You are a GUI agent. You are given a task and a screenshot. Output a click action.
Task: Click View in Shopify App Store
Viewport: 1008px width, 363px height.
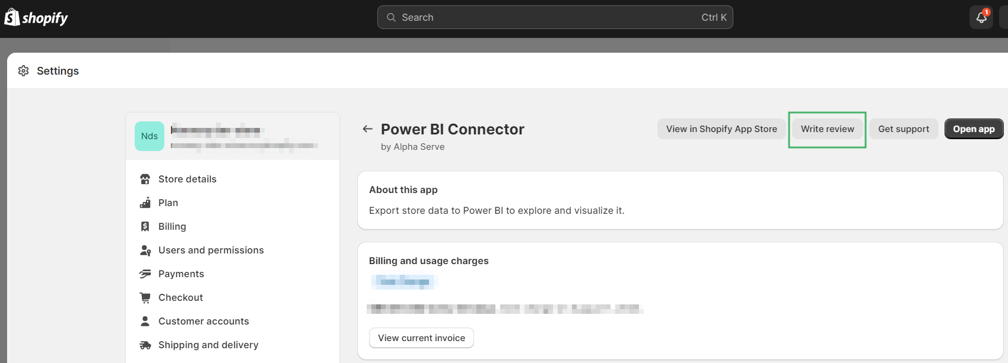tap(721, 129)
